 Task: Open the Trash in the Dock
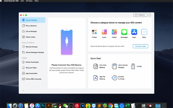pyautogui.click(x=163, y=106)
